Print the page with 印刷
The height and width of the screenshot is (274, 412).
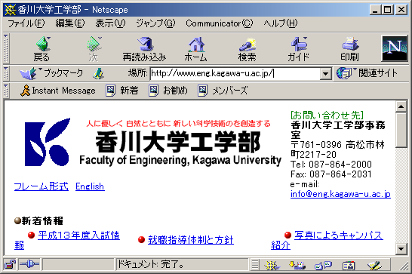coord(349,49)
